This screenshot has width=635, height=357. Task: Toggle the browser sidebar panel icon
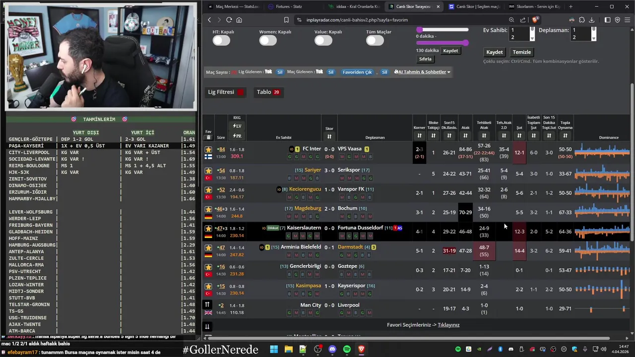pyautogui.click(x=608, y=20)
